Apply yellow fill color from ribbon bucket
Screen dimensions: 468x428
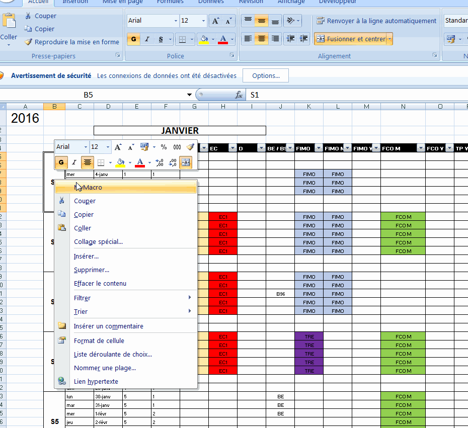click(204, 39)
